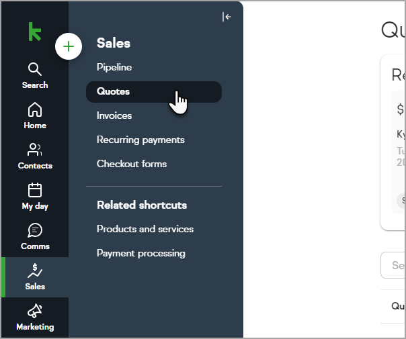Open the Search icon in sidebar

pyautogui.click(x=35, y=69)
